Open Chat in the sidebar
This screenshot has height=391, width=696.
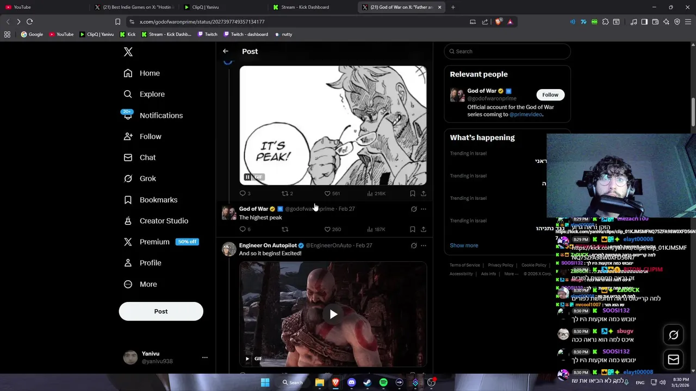point(140,157)
